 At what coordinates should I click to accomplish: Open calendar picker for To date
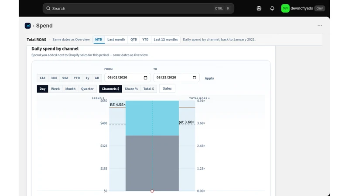click(194, 78)
